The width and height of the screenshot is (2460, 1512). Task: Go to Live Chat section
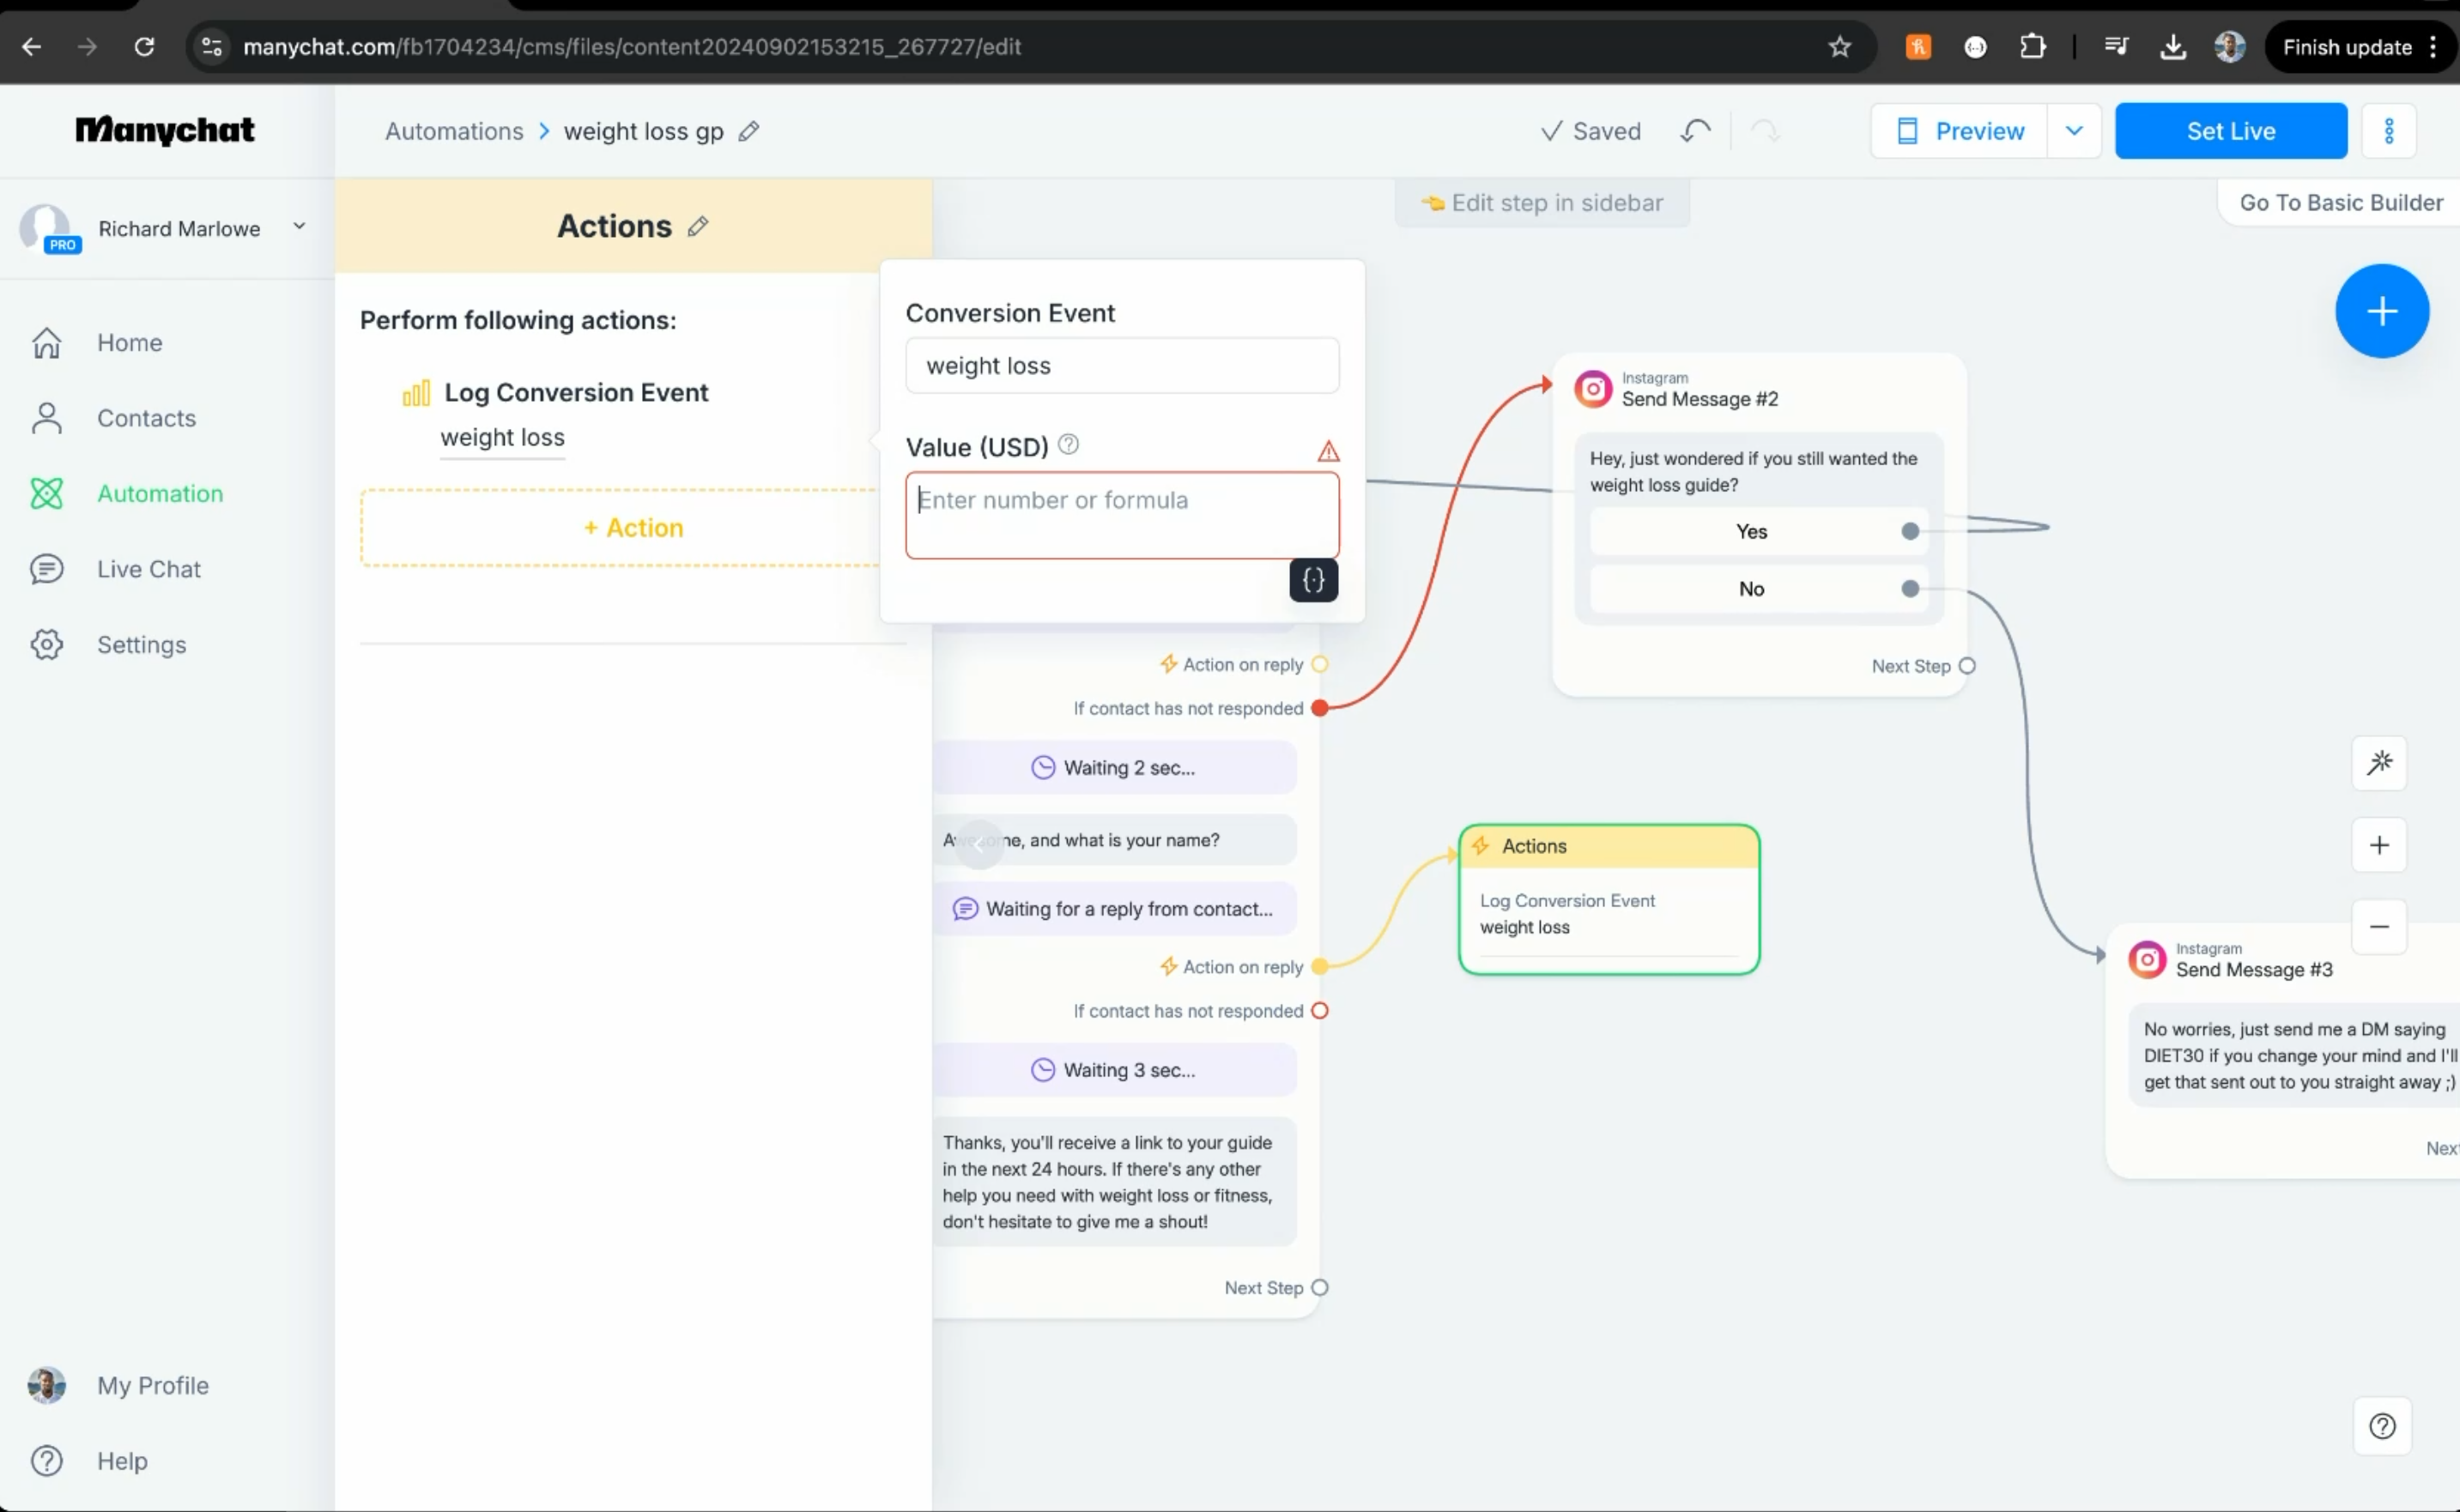(148, 569)
